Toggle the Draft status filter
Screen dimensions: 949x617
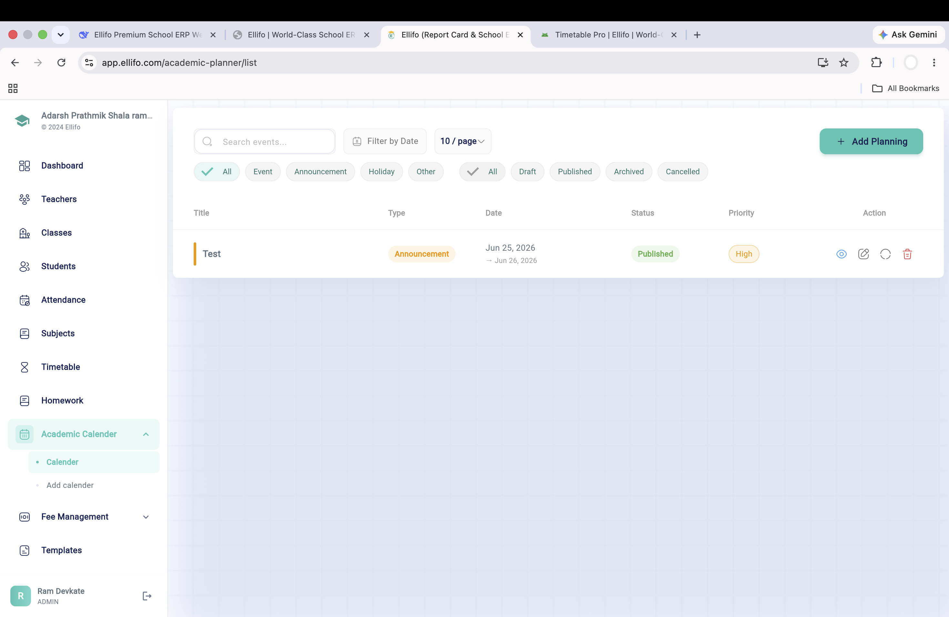(x=527, y=172)
